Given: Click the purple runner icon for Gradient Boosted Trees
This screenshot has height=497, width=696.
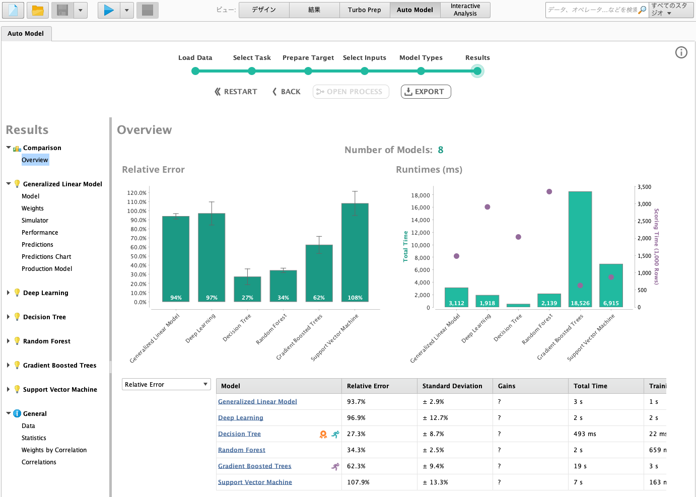Looking at the screenshot, I should coord(335,466).
